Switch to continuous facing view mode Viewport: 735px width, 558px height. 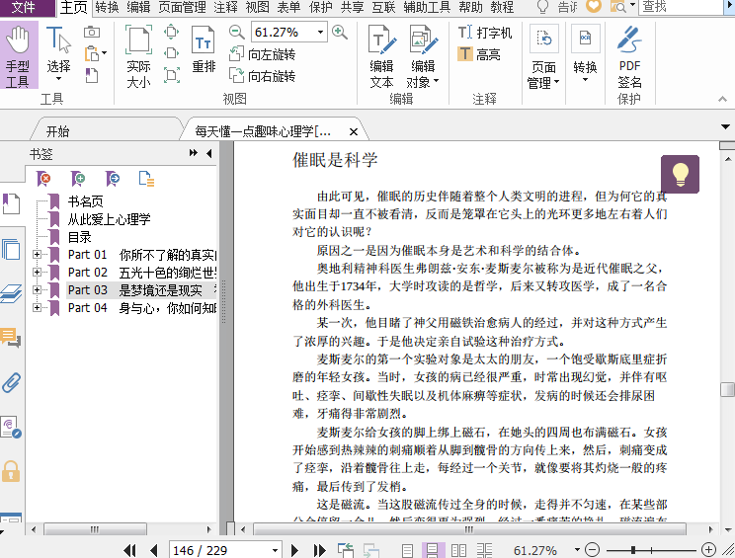pos(484,550)
